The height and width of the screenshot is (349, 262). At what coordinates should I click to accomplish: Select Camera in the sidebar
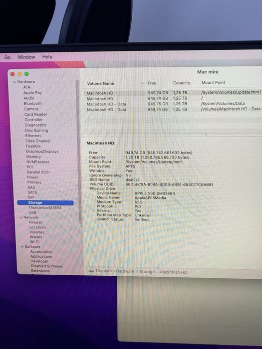tap(31, 109)
